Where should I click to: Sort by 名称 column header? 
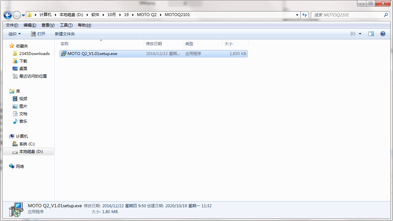tap(102, 44)
